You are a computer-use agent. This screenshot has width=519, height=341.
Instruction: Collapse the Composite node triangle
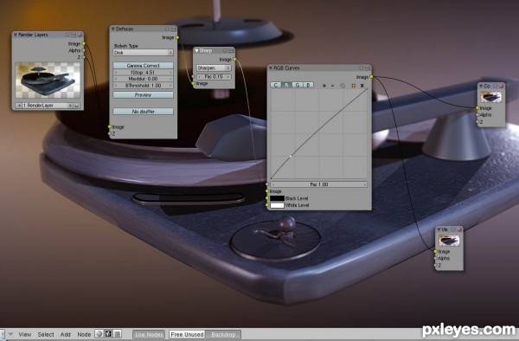(481, 86)
